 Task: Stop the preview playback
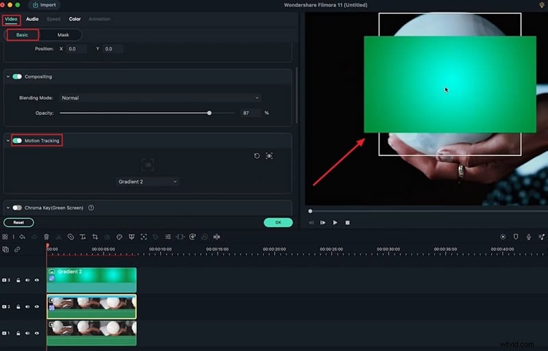click(347, 222)
